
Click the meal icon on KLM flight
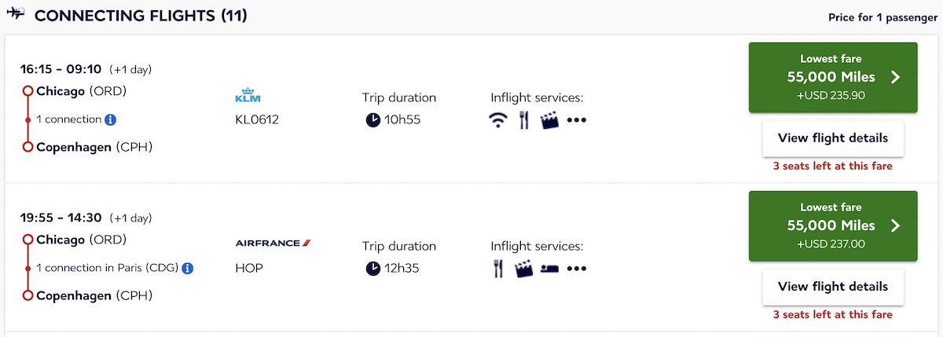(x=524, y=120)
